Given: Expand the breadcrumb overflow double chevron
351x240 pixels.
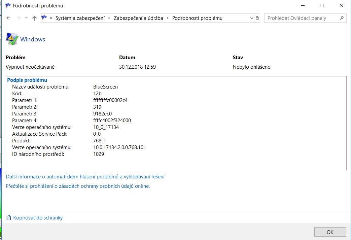Looking at the screenshot, I should (51, 18).
